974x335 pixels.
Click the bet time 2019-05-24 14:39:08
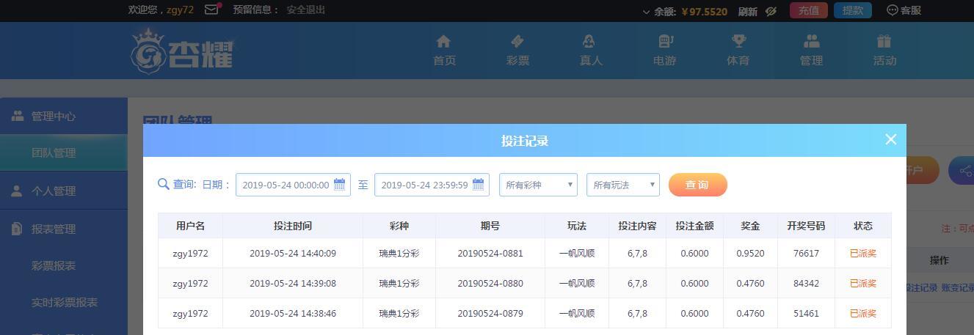(x=293, y=284)
